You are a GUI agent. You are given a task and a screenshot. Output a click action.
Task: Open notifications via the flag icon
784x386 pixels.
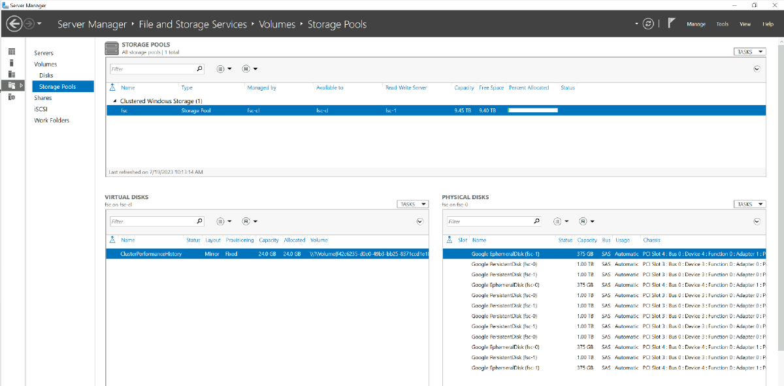pos(671,22)
